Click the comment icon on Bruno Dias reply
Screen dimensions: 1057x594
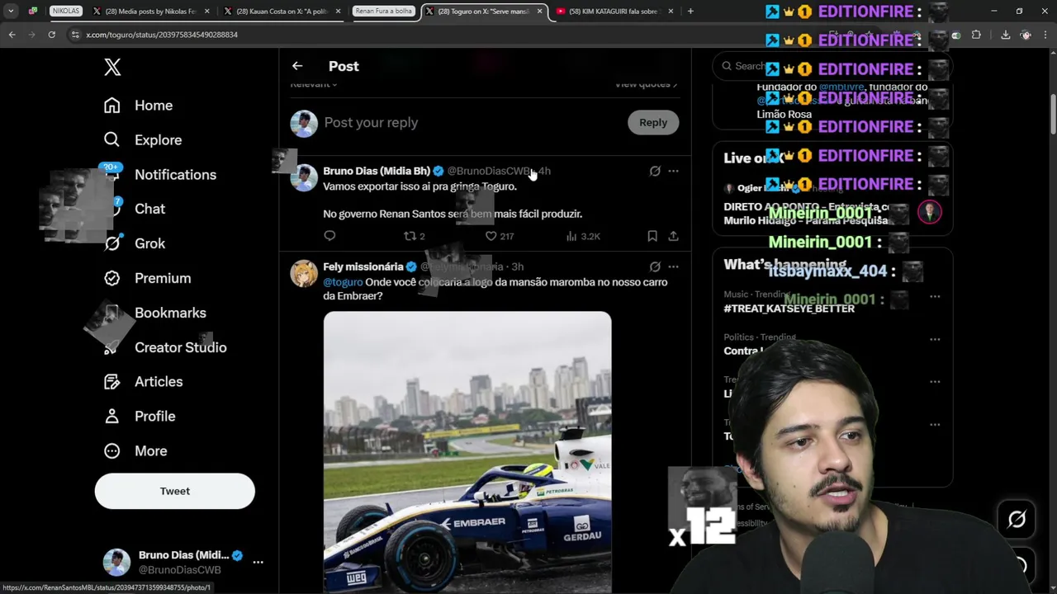click(x=329, y=236)
